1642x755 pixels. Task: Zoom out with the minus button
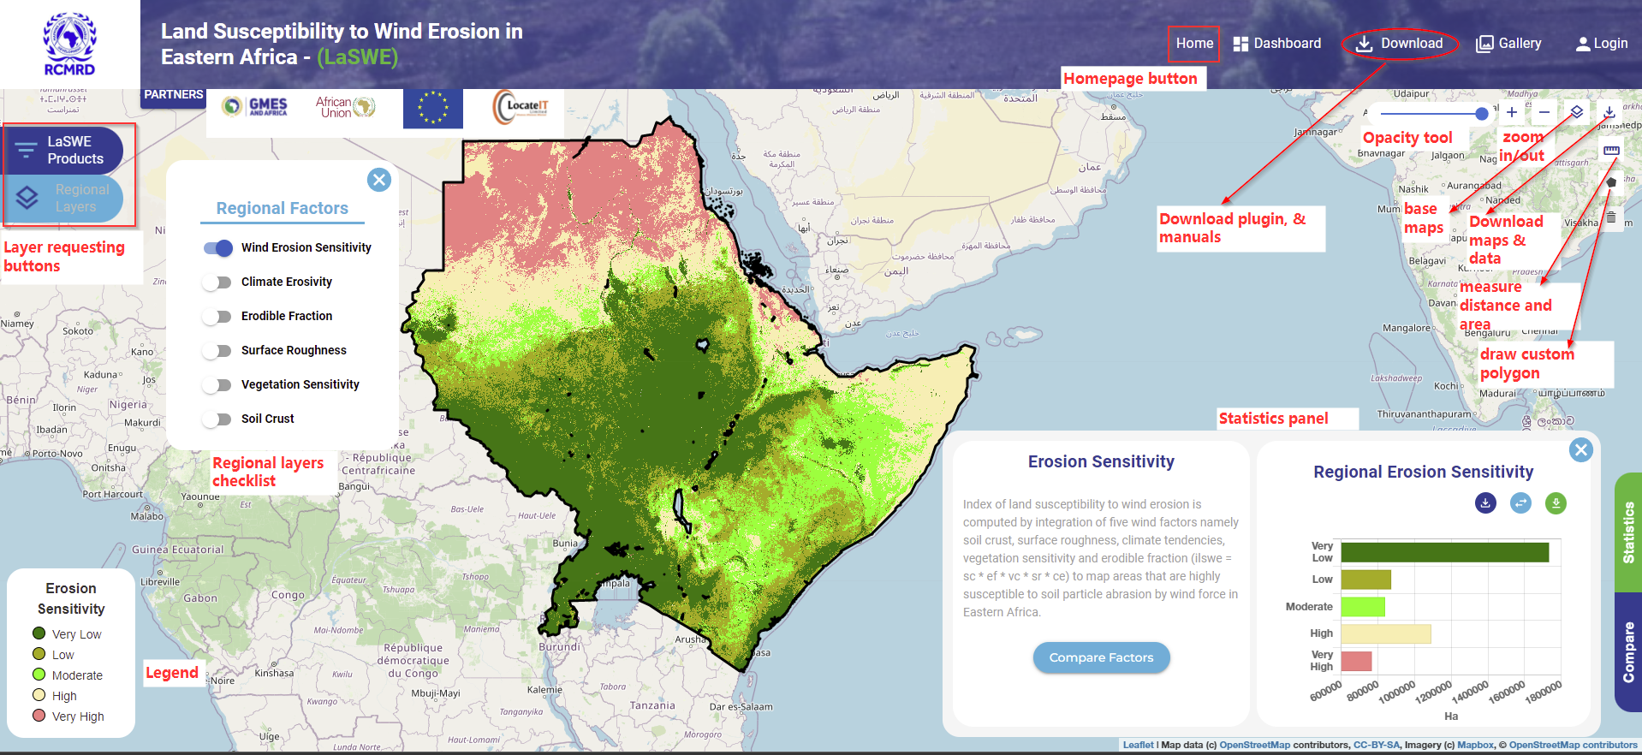(x=1544, y=112)
